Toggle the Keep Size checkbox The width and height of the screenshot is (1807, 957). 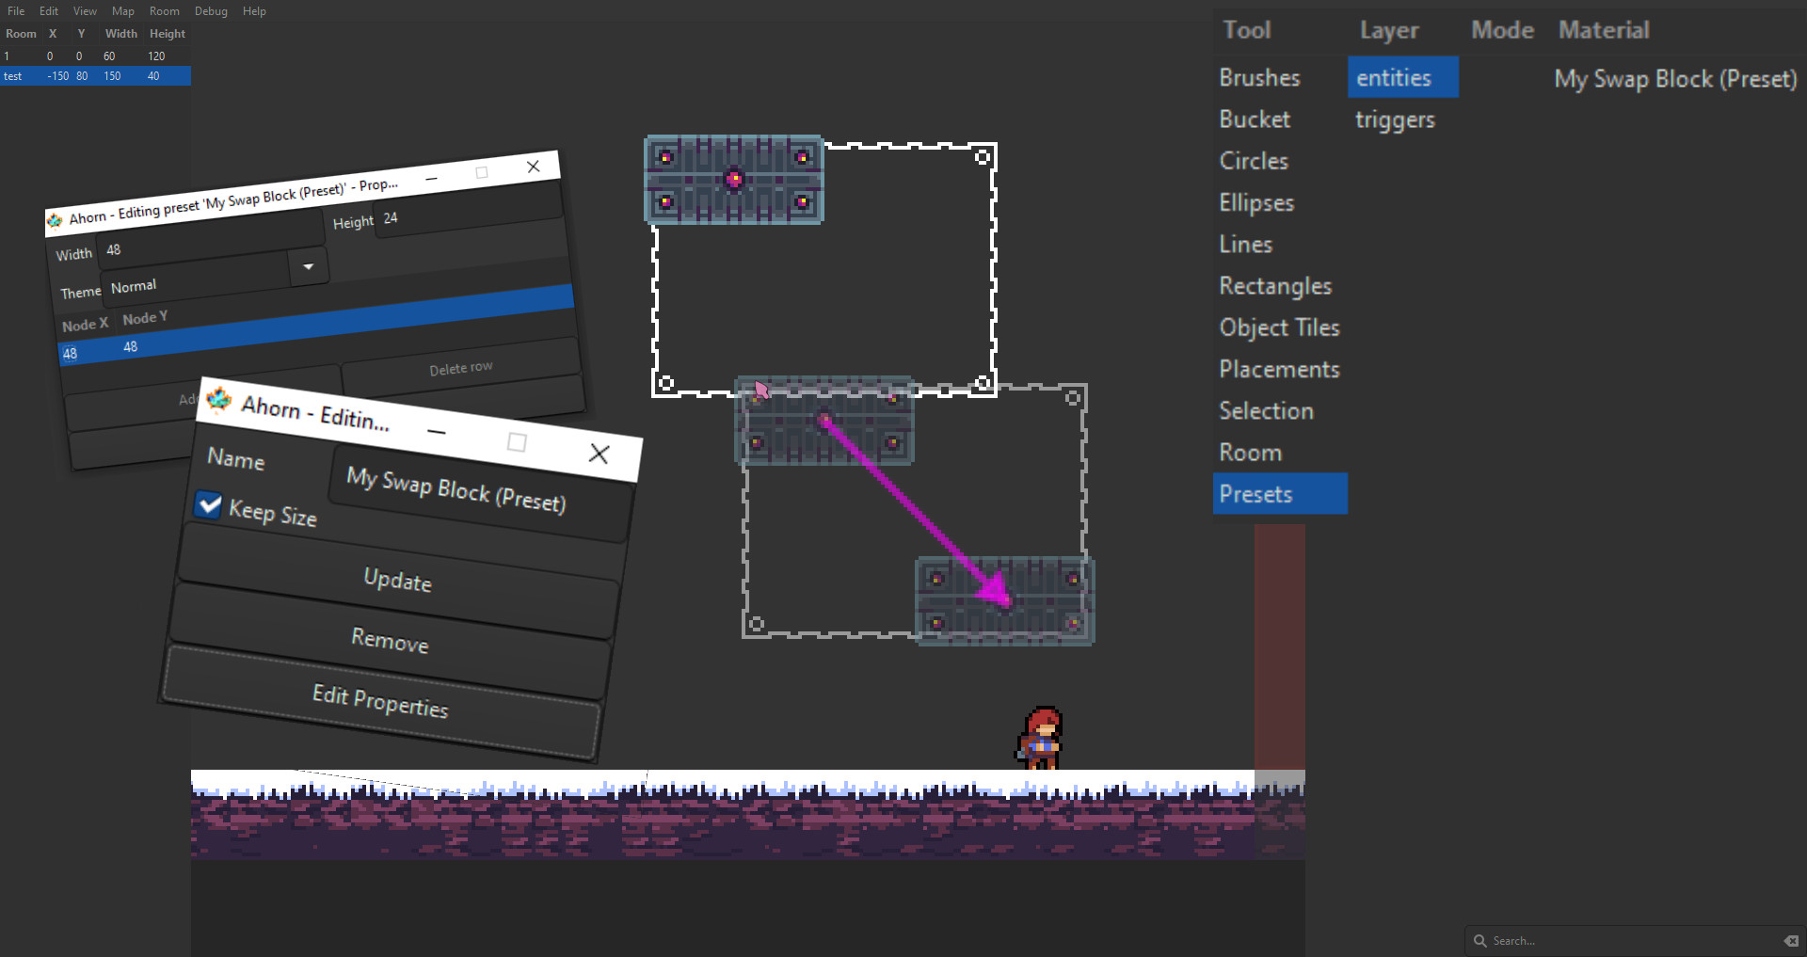209,505
